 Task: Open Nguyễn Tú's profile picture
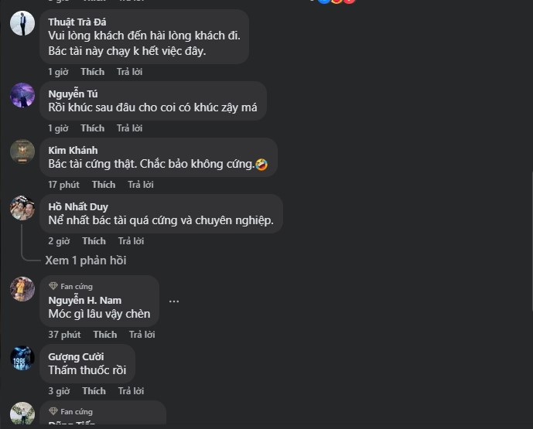pos(22,95)
